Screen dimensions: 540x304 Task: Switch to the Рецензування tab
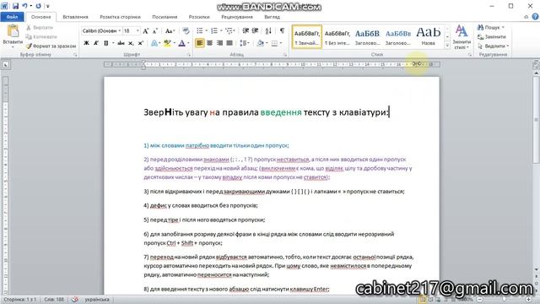coord(237,17)
